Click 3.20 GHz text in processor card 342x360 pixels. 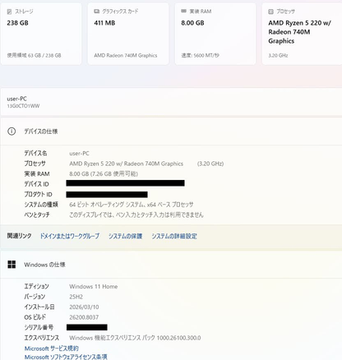[x=278, y=55]
